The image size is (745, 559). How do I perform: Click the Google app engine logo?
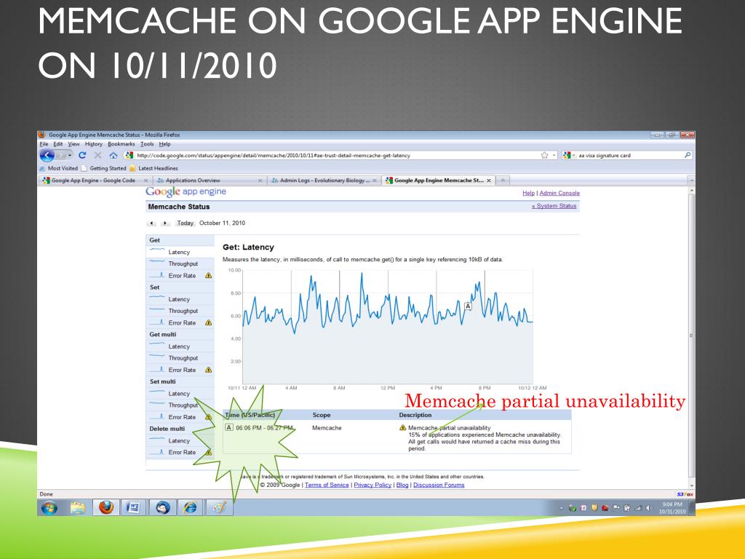(186, 191)
